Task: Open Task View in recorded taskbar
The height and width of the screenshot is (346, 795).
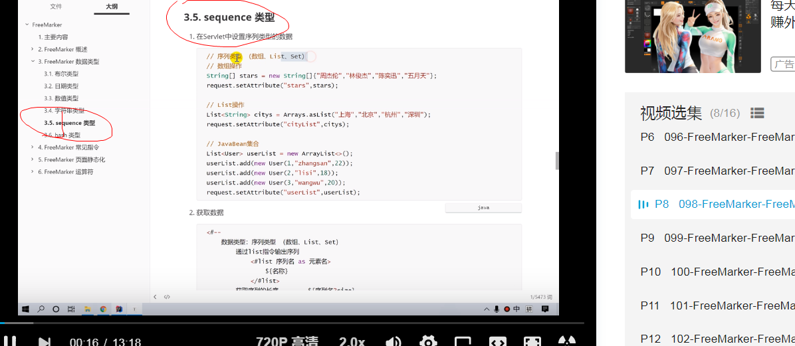Action: pyautogui.click(x=72, y=309)
